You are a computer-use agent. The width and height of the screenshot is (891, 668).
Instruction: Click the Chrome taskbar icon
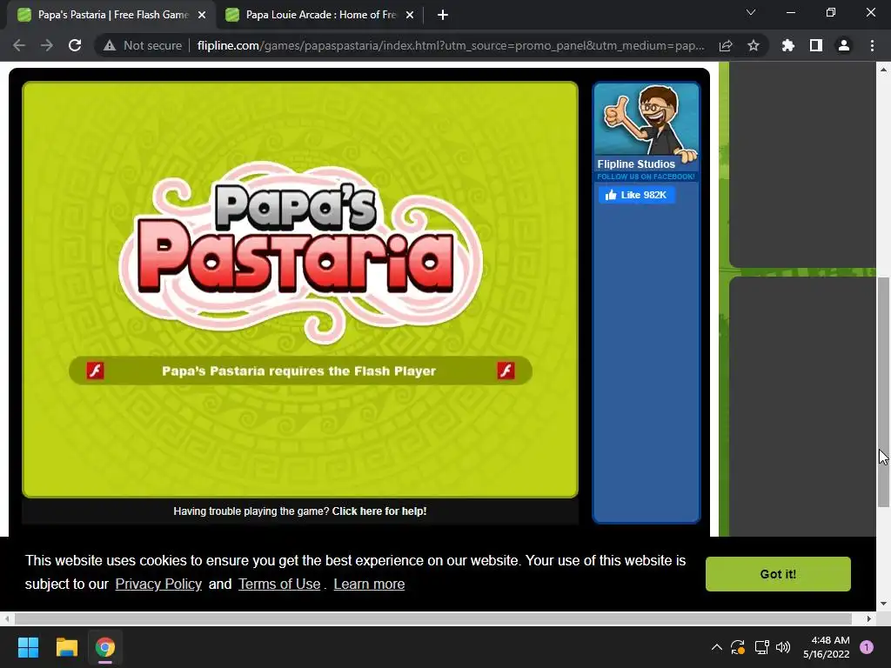click(105, 647)
